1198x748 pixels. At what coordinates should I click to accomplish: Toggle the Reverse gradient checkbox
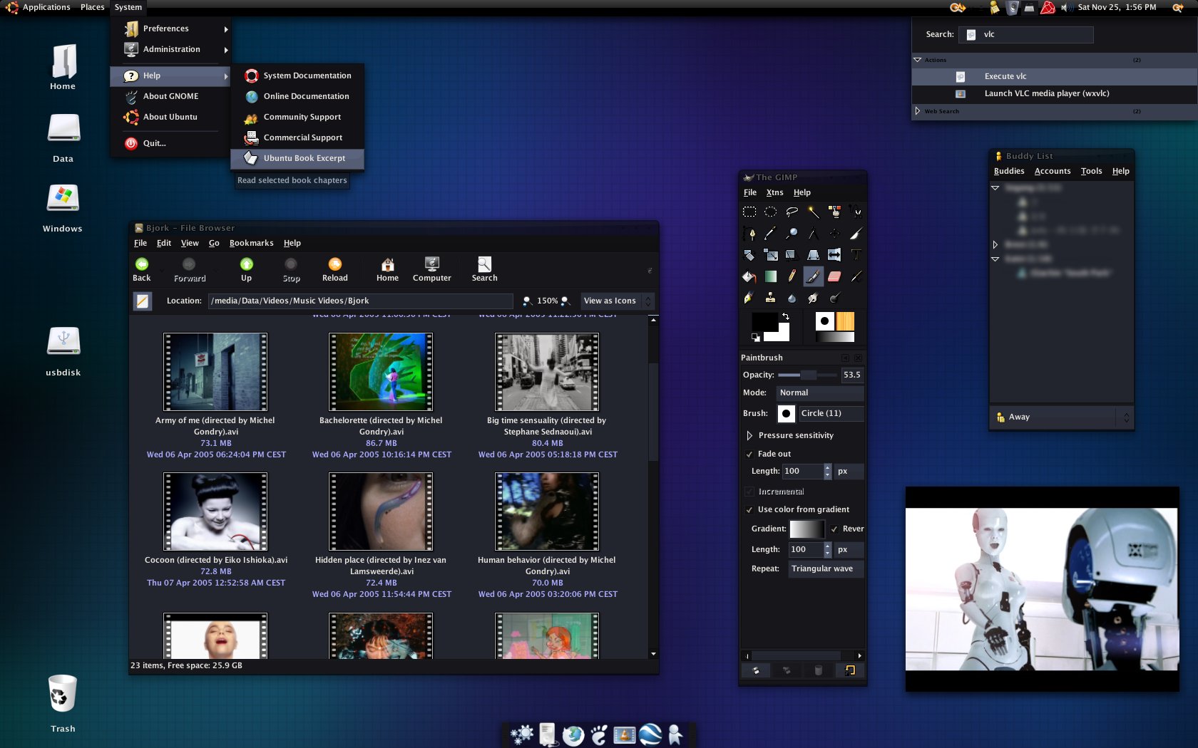point(834,529)
